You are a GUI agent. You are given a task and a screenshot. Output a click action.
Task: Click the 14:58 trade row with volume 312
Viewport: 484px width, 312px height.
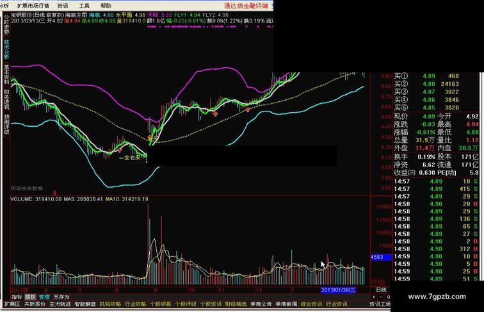pyautogui.click(x=436, y=249)
